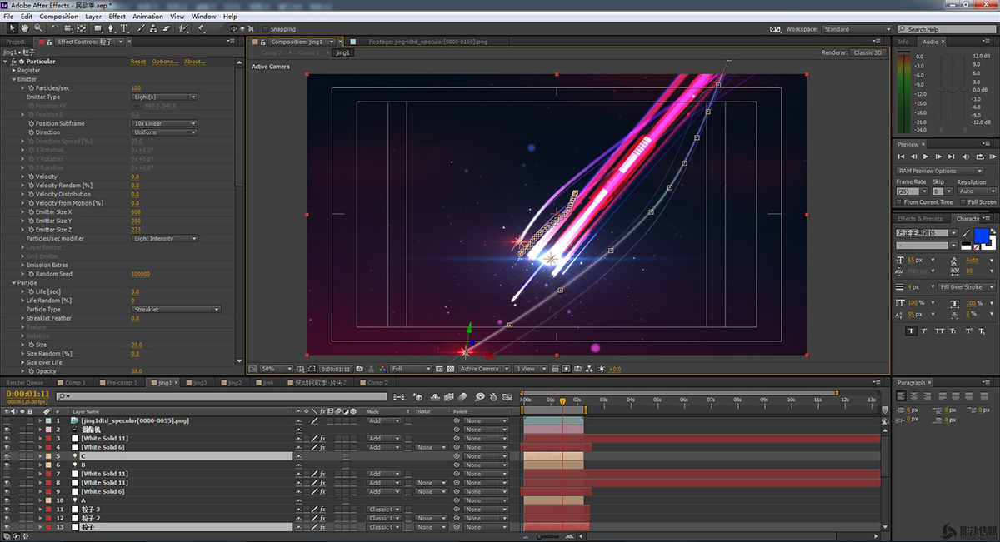Click Reset for the Particular effect
Image resolution: width=1000 pixels, height=542 pixels.
click(x=137, y=62)
